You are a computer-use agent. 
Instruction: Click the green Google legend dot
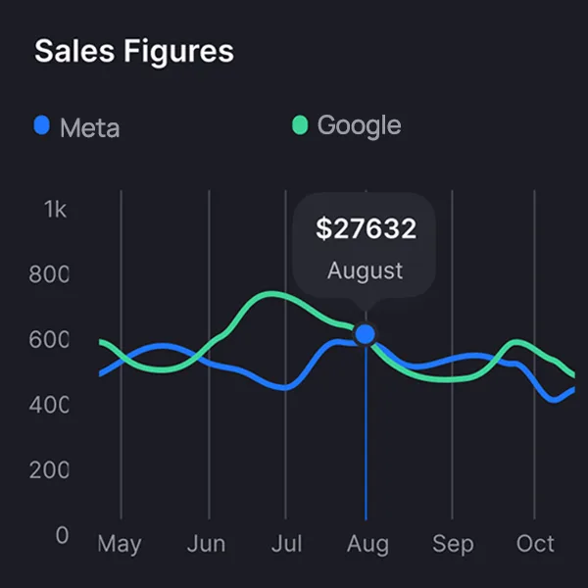[300, 125]
